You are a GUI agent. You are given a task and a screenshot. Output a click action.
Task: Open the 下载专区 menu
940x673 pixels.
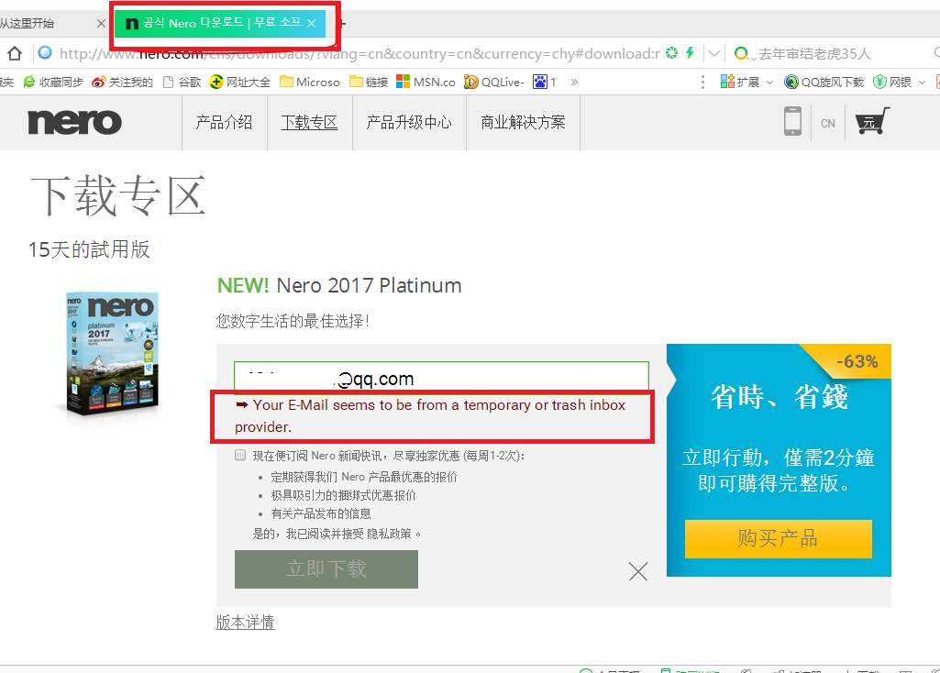tap(309, 122)
